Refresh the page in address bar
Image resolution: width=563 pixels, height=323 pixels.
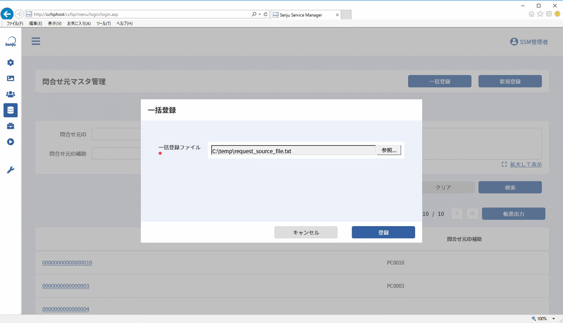(265, 14)
